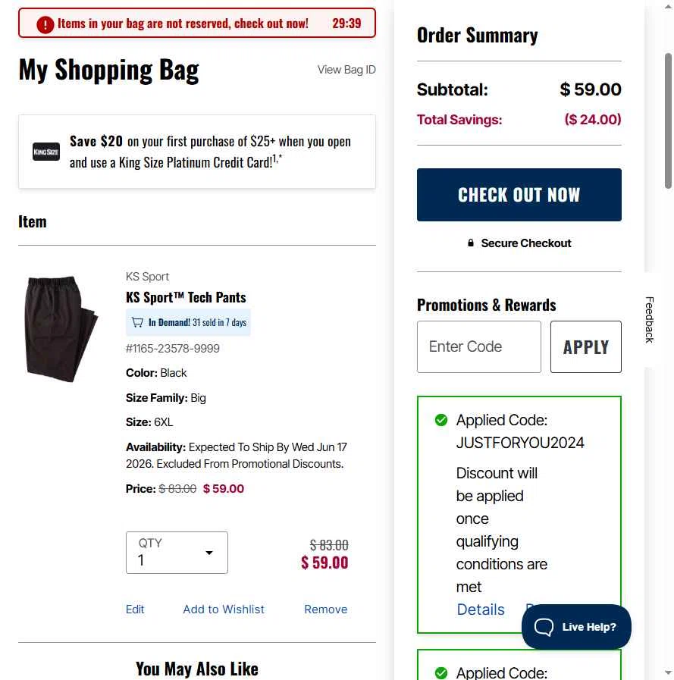Click the Live Help chat bubble icon
674x680 pixels.
tap(544, 627)
